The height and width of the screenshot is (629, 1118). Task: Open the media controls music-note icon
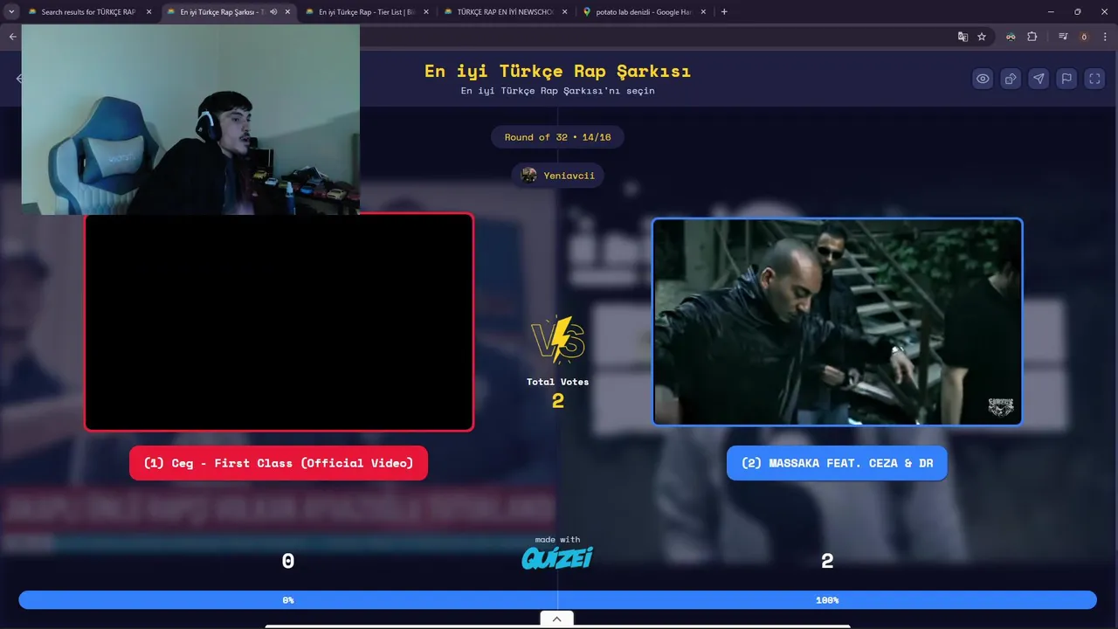pos(1063,37)
